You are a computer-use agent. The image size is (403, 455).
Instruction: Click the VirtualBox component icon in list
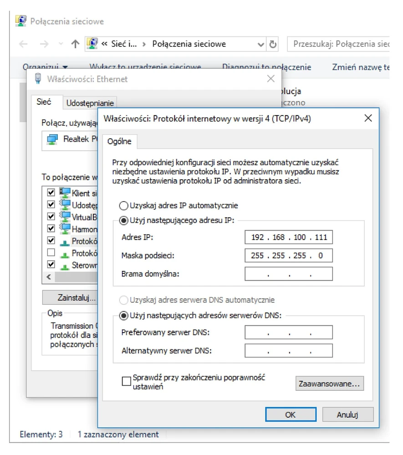point(65,216)
